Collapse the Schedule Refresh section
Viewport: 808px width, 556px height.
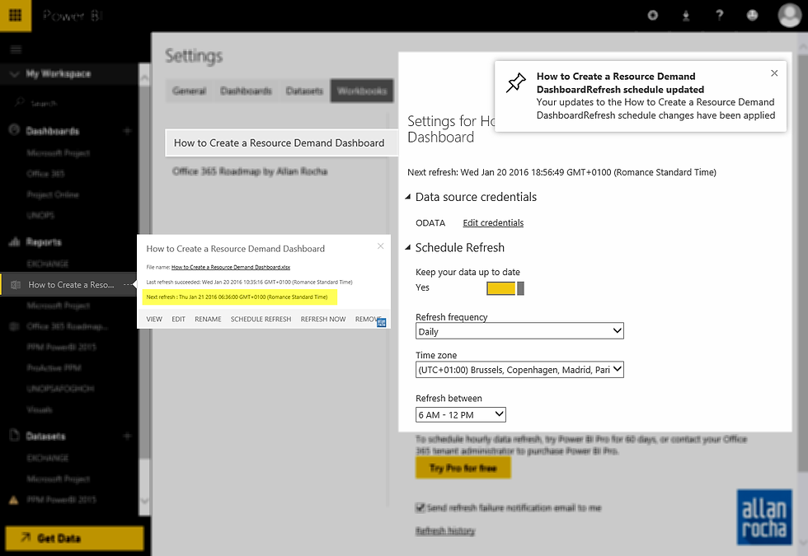coord(407,248)
